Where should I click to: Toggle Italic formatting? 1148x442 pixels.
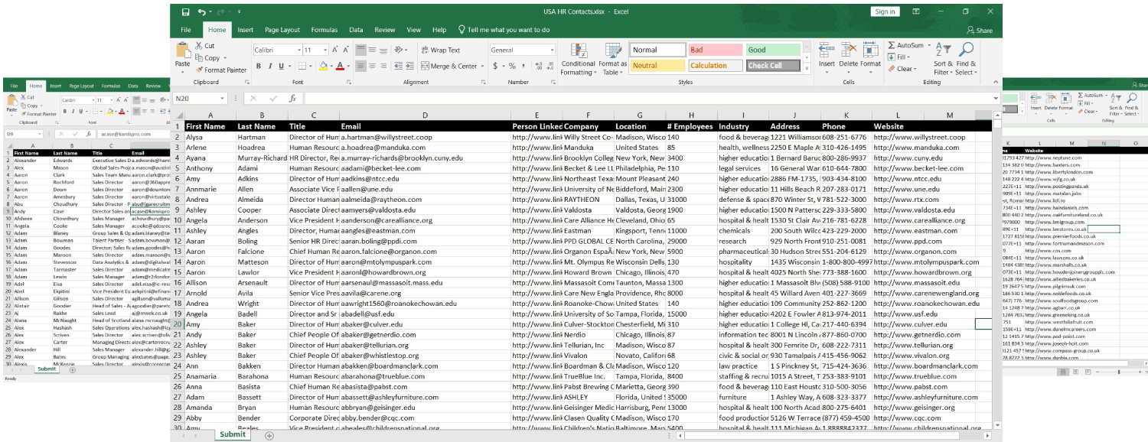tap(272, 67)
